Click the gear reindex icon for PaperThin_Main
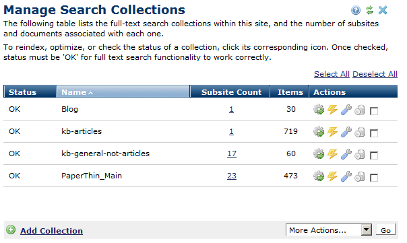 pos(319,176)
